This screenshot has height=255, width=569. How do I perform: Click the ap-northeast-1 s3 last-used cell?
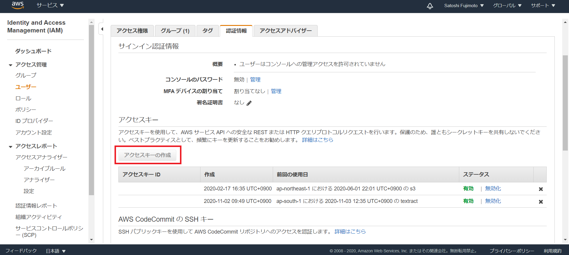[346, 189]
